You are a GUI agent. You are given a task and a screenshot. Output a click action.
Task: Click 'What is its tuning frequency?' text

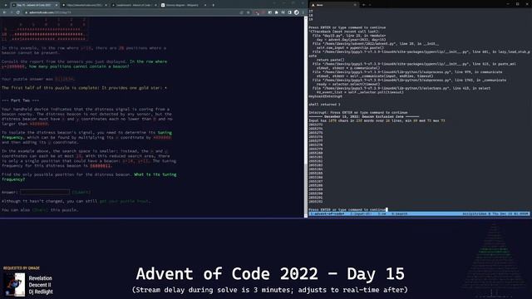pos(89,177)
